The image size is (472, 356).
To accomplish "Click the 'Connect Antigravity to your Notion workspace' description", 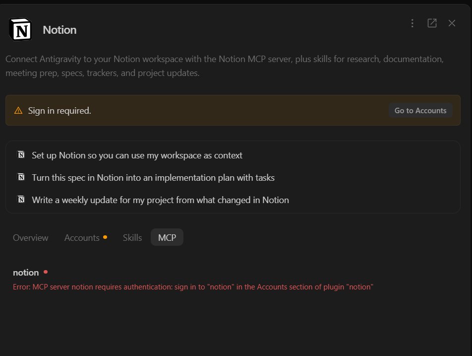I will coord(225,66).
